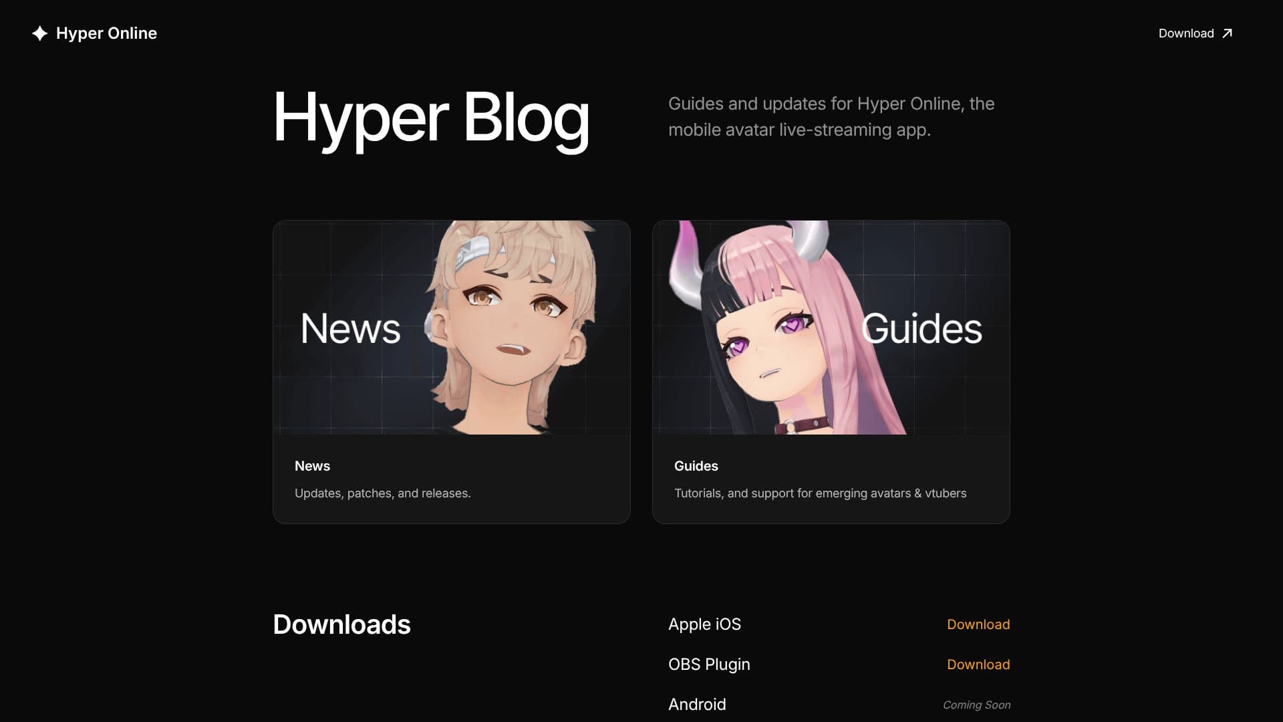Click the arrow icon beside header Download
The height and width of the screenshot is (722, 1283).
click(x=1227, y=33)
